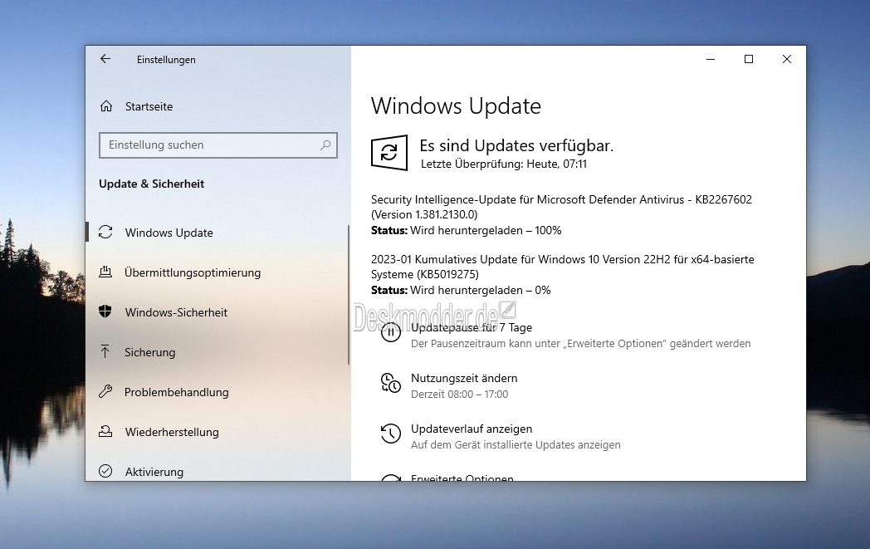870x549 pixels.
Task: Click 'Es sind Updates verfügbar.' heading
Action: [x=516, y=145]
